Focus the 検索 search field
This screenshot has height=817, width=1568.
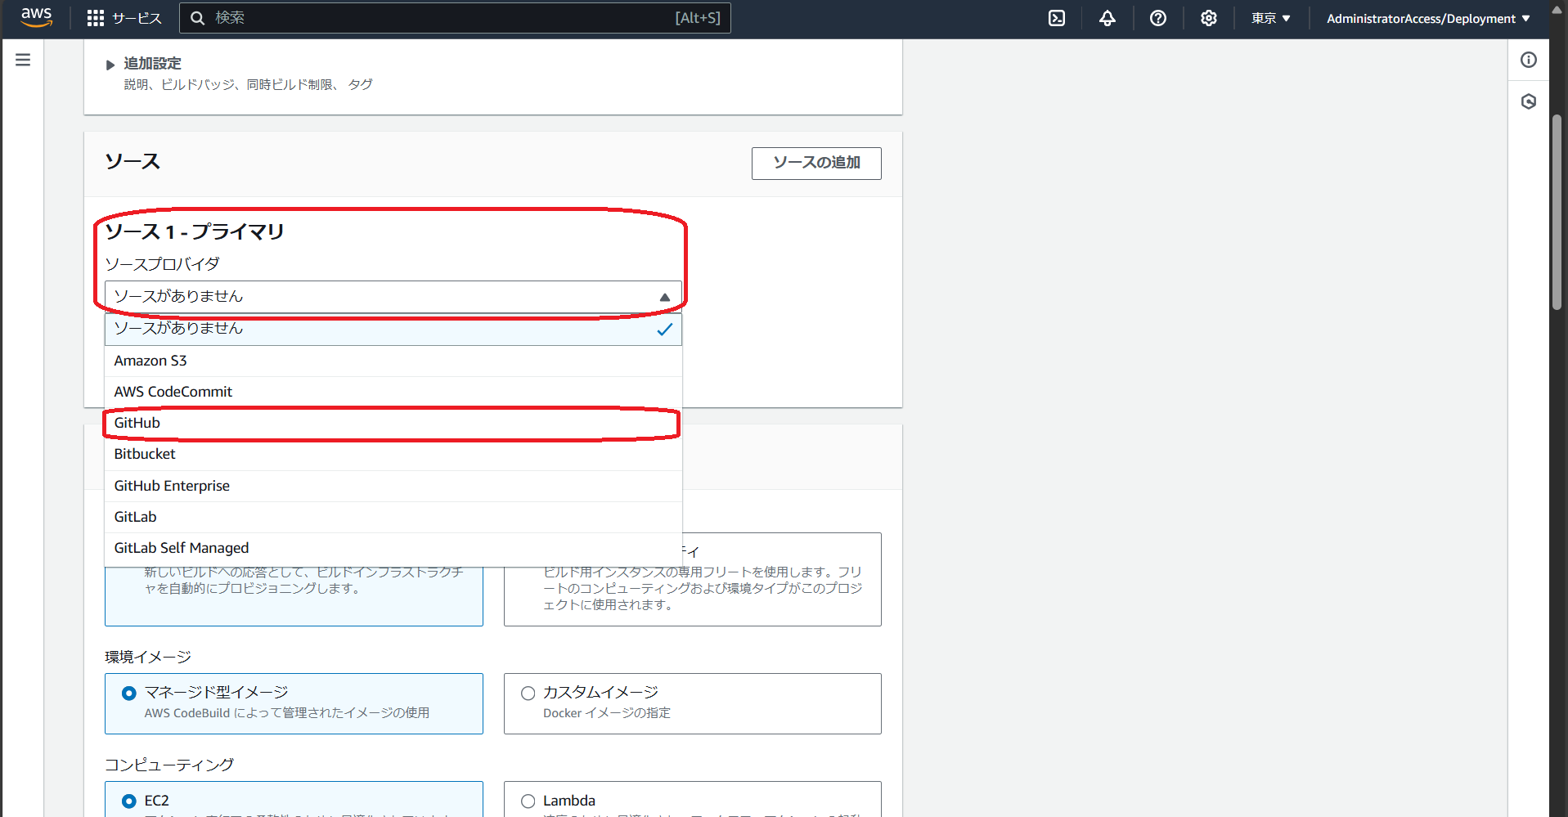tap(455, 18)
